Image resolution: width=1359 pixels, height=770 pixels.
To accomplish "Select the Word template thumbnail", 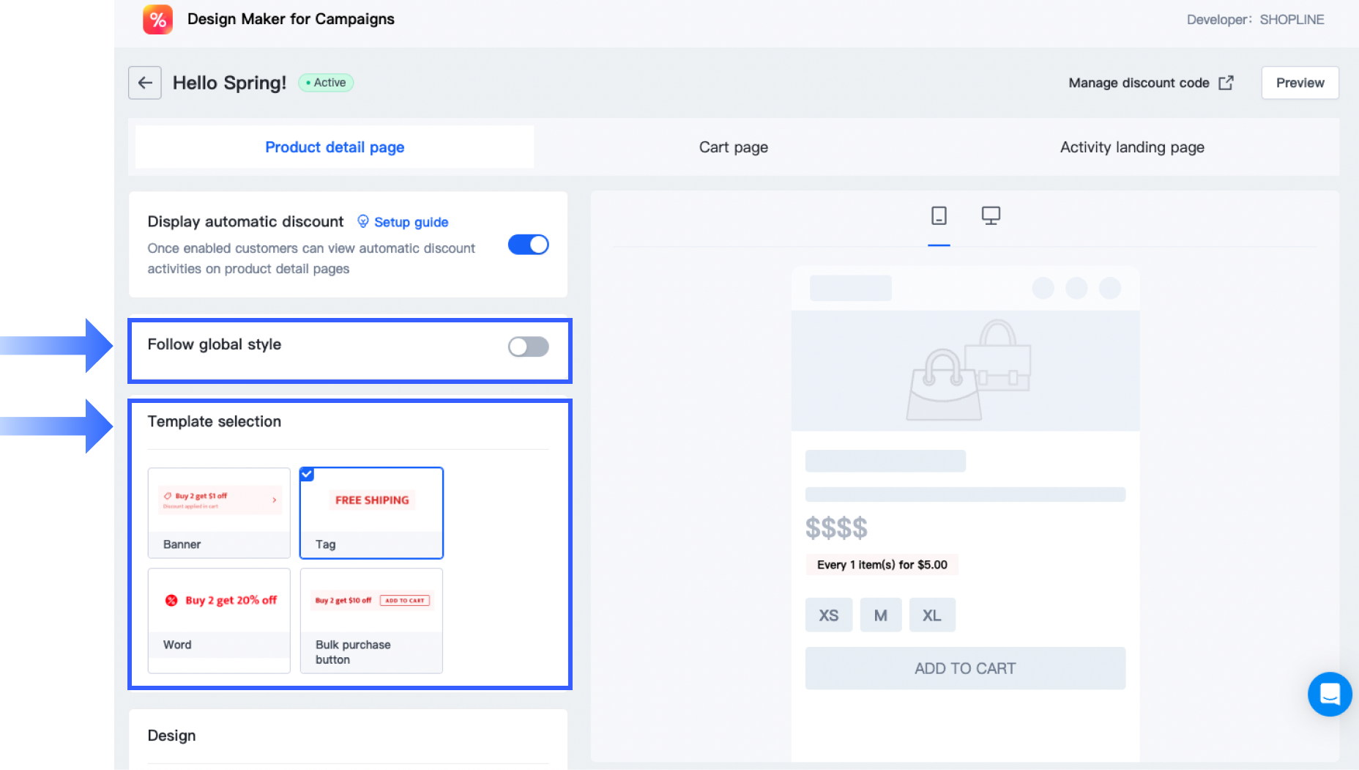I will 219,620.
